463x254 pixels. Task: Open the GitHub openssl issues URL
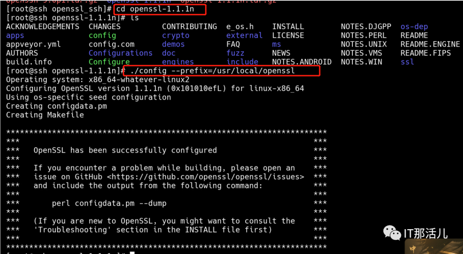click(x=205, y=177)
